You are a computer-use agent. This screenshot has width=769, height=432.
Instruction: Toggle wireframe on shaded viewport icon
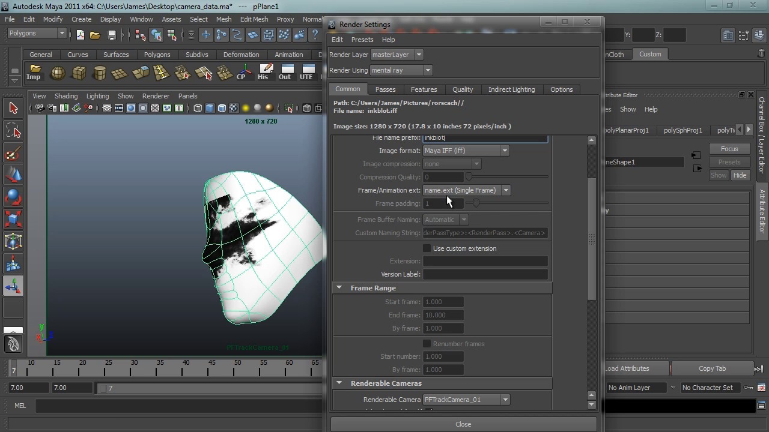[x=222, y=108]
